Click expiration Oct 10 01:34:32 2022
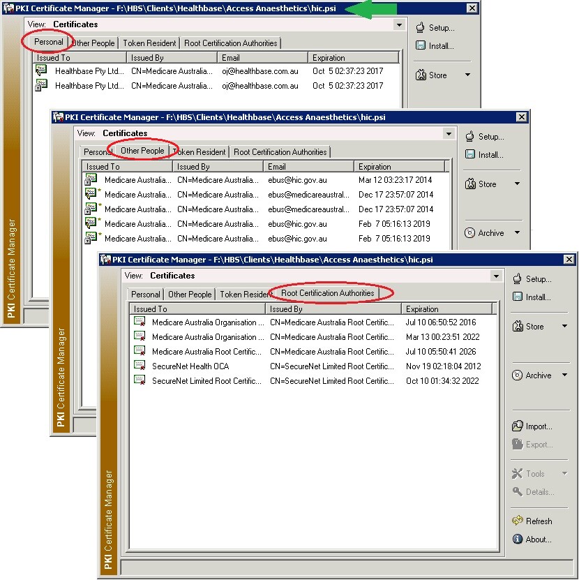Screen dimensions: 579x580 tap(442, 380)
